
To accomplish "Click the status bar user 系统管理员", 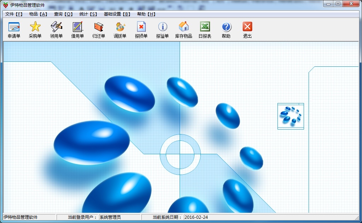I will 110,217.
